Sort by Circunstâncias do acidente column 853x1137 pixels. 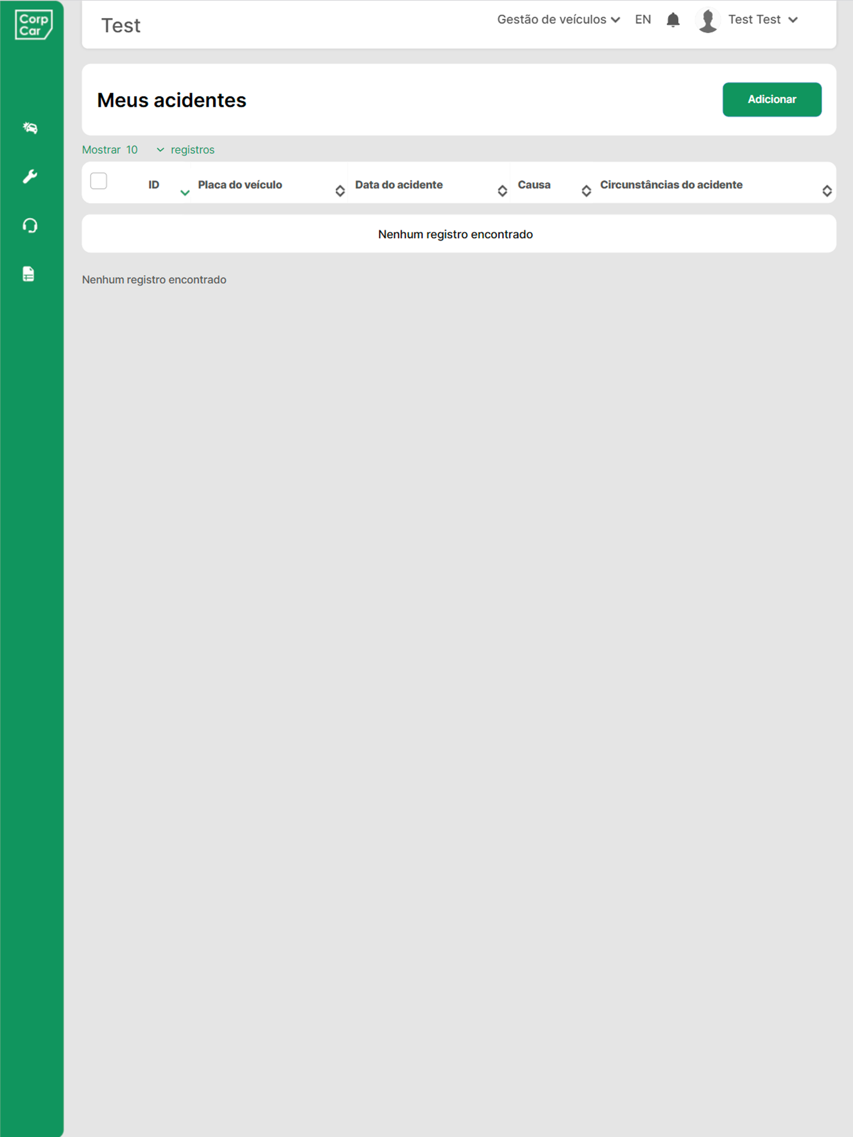[x=714, y=185]
